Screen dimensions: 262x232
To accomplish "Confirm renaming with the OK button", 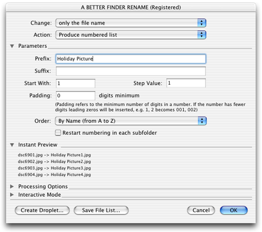I will coord(234,210).
